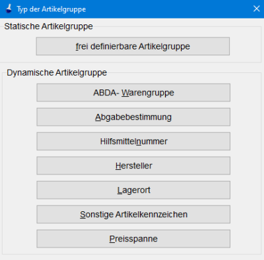Click the application icon in title bar
The image size is (264, 260).
coord(9,9)
